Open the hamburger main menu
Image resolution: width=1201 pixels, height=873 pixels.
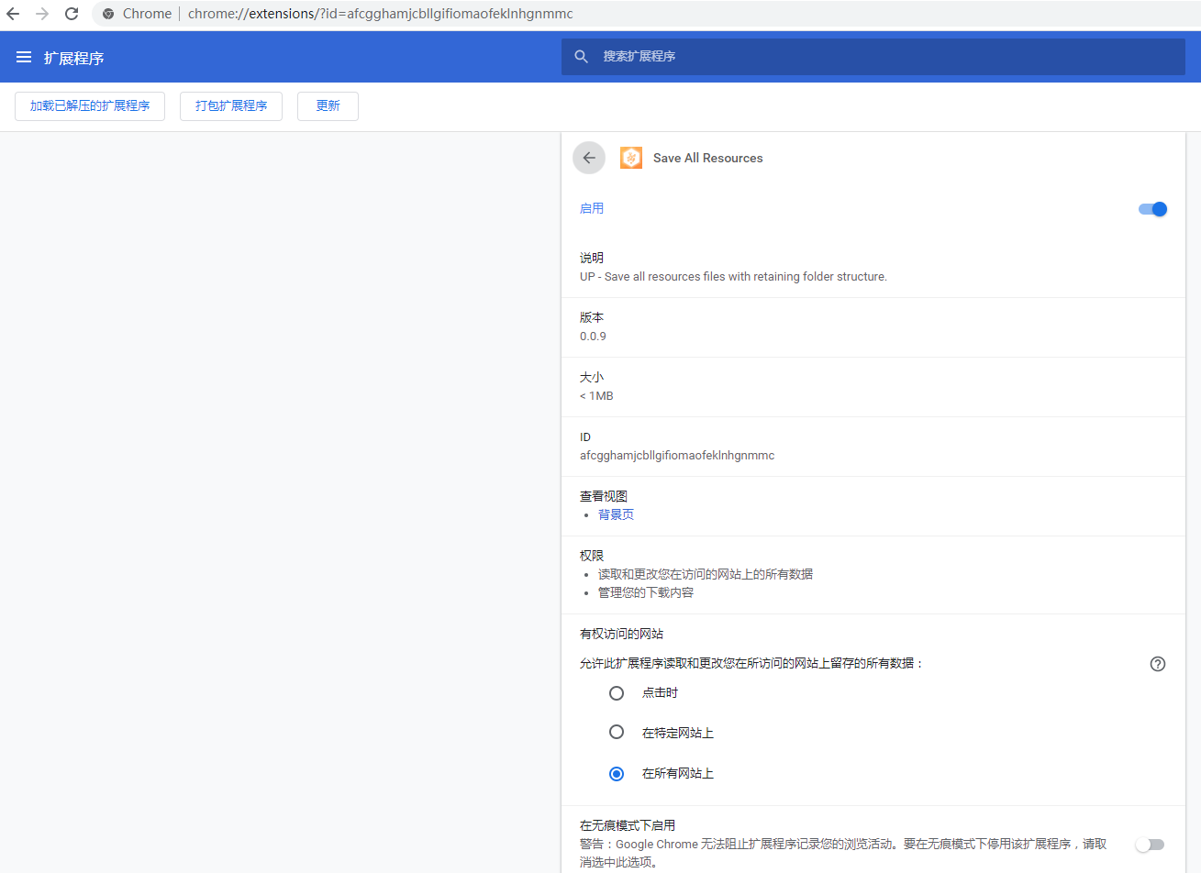pyautogui.click(x=24, y=57)
